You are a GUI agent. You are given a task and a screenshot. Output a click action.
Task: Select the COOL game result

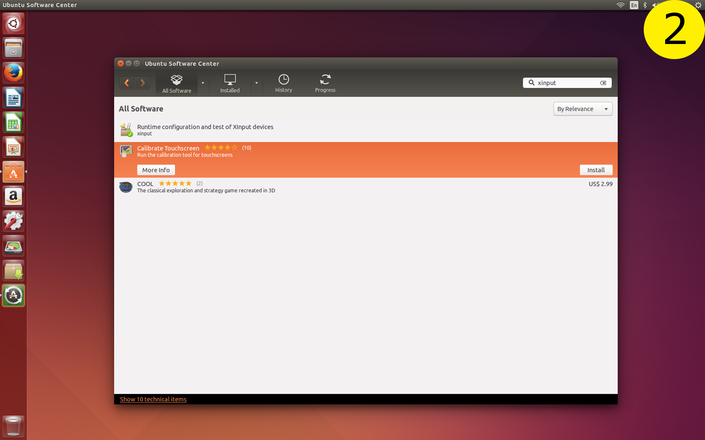[366, 187]
